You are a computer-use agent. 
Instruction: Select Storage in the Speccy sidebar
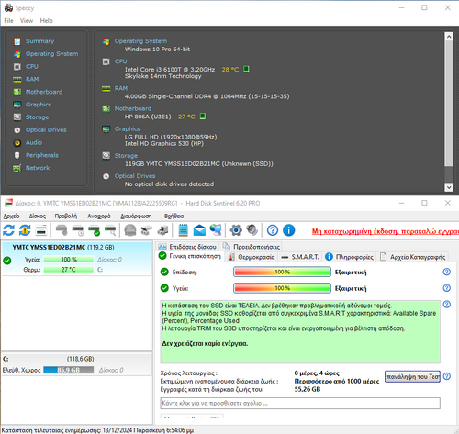point(37,117)
